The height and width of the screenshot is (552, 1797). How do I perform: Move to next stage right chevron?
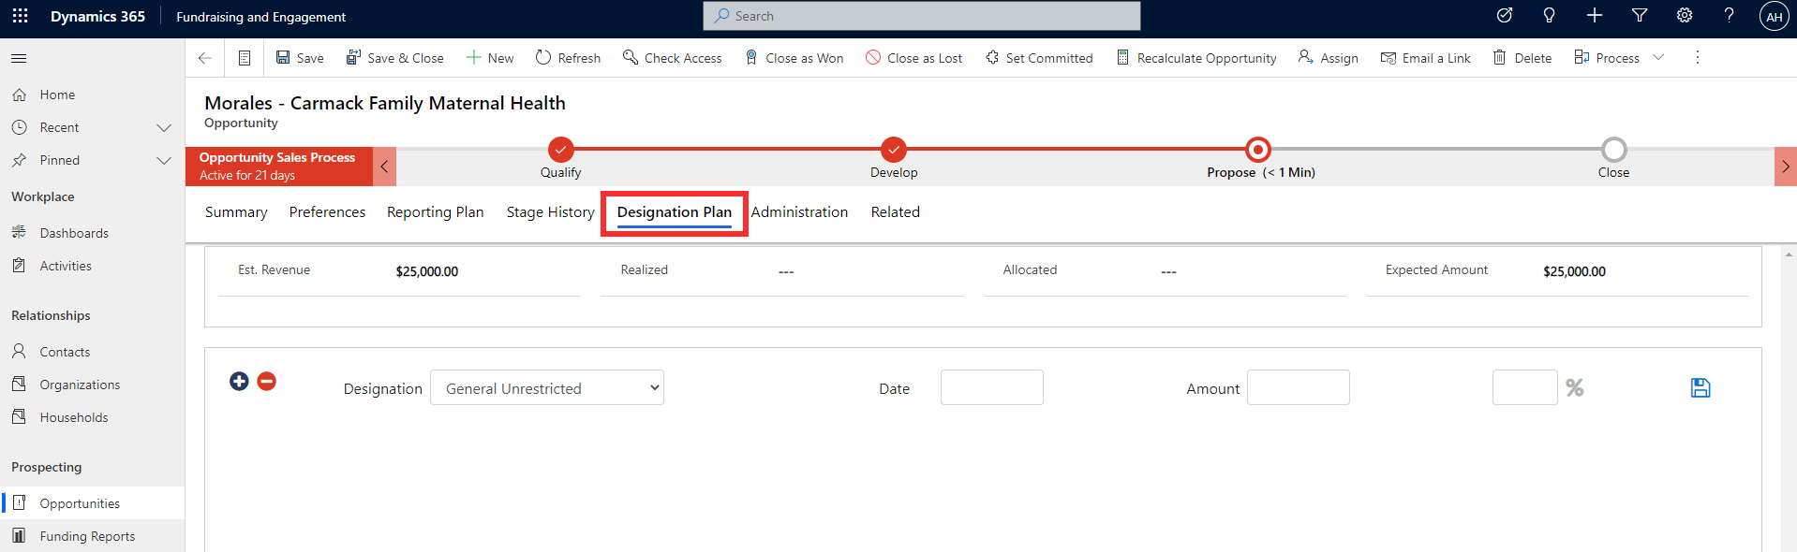tap(1786, 167)
